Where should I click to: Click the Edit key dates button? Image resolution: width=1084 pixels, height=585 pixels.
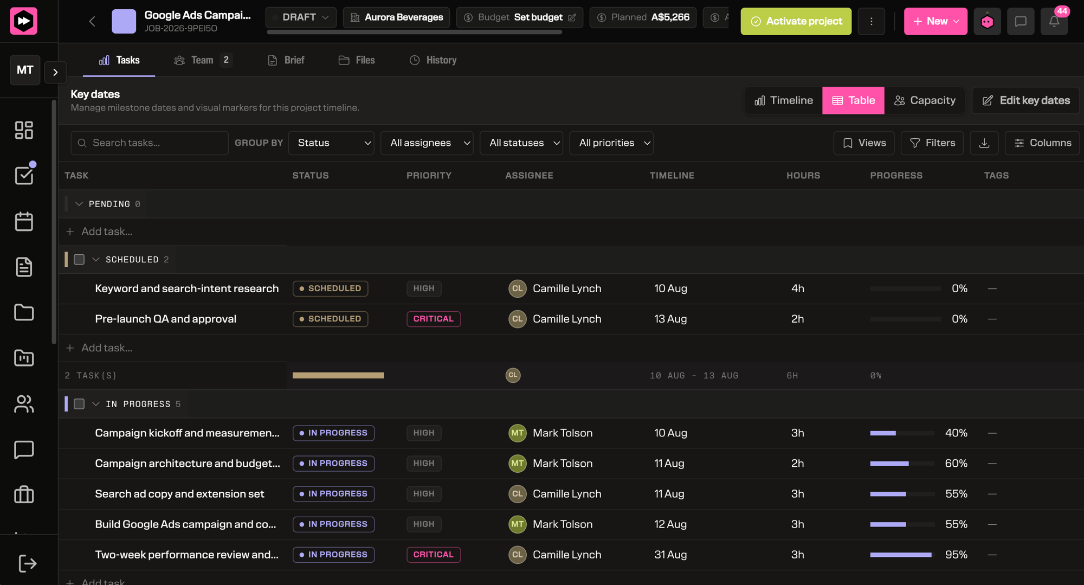(1025, 100)
